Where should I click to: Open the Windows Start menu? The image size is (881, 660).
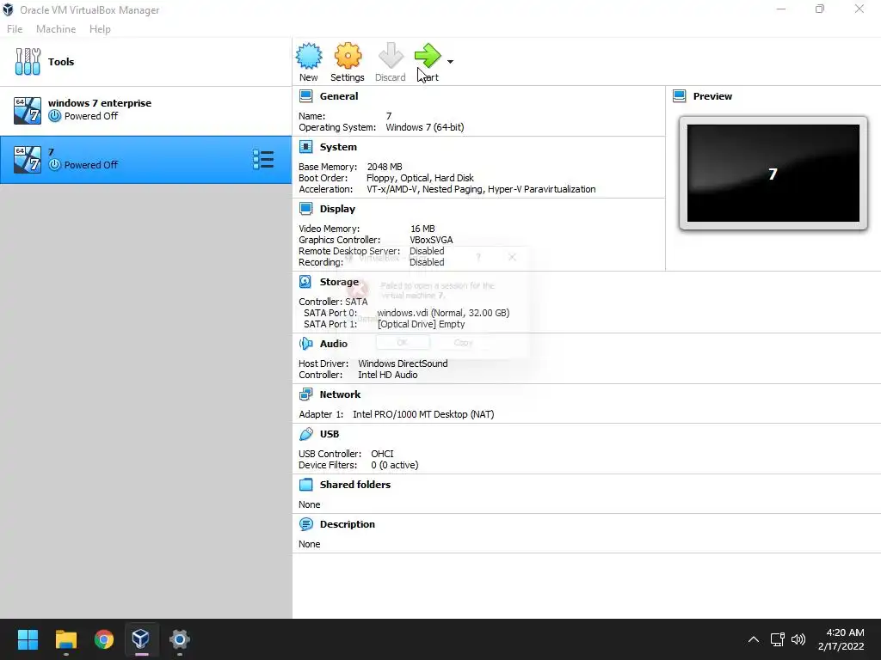tap(28, 639)
